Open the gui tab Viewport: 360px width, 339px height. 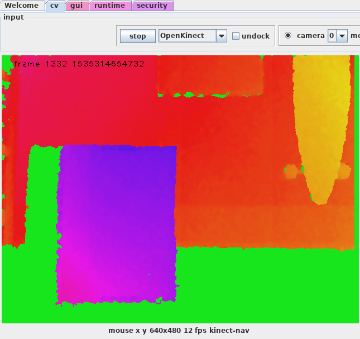point(76,6)
